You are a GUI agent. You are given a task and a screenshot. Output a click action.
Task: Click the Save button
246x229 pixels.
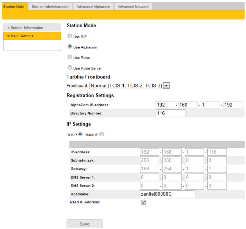[84, 224]
